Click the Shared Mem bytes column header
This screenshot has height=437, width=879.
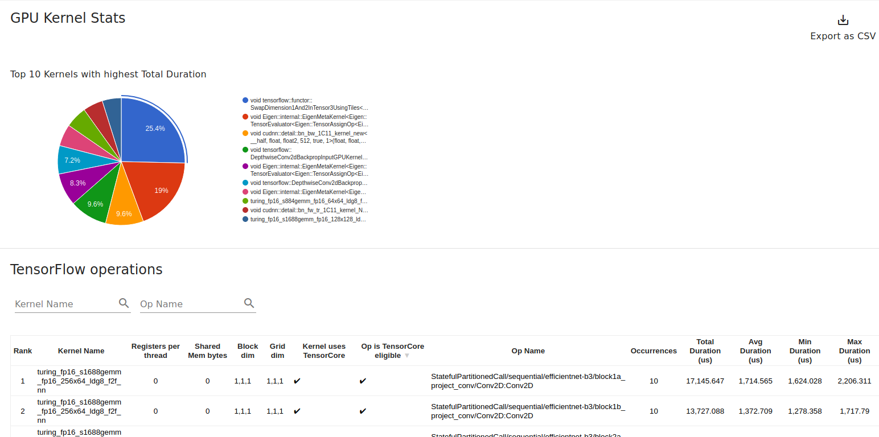pyautogui.click(x=207, y=351)
